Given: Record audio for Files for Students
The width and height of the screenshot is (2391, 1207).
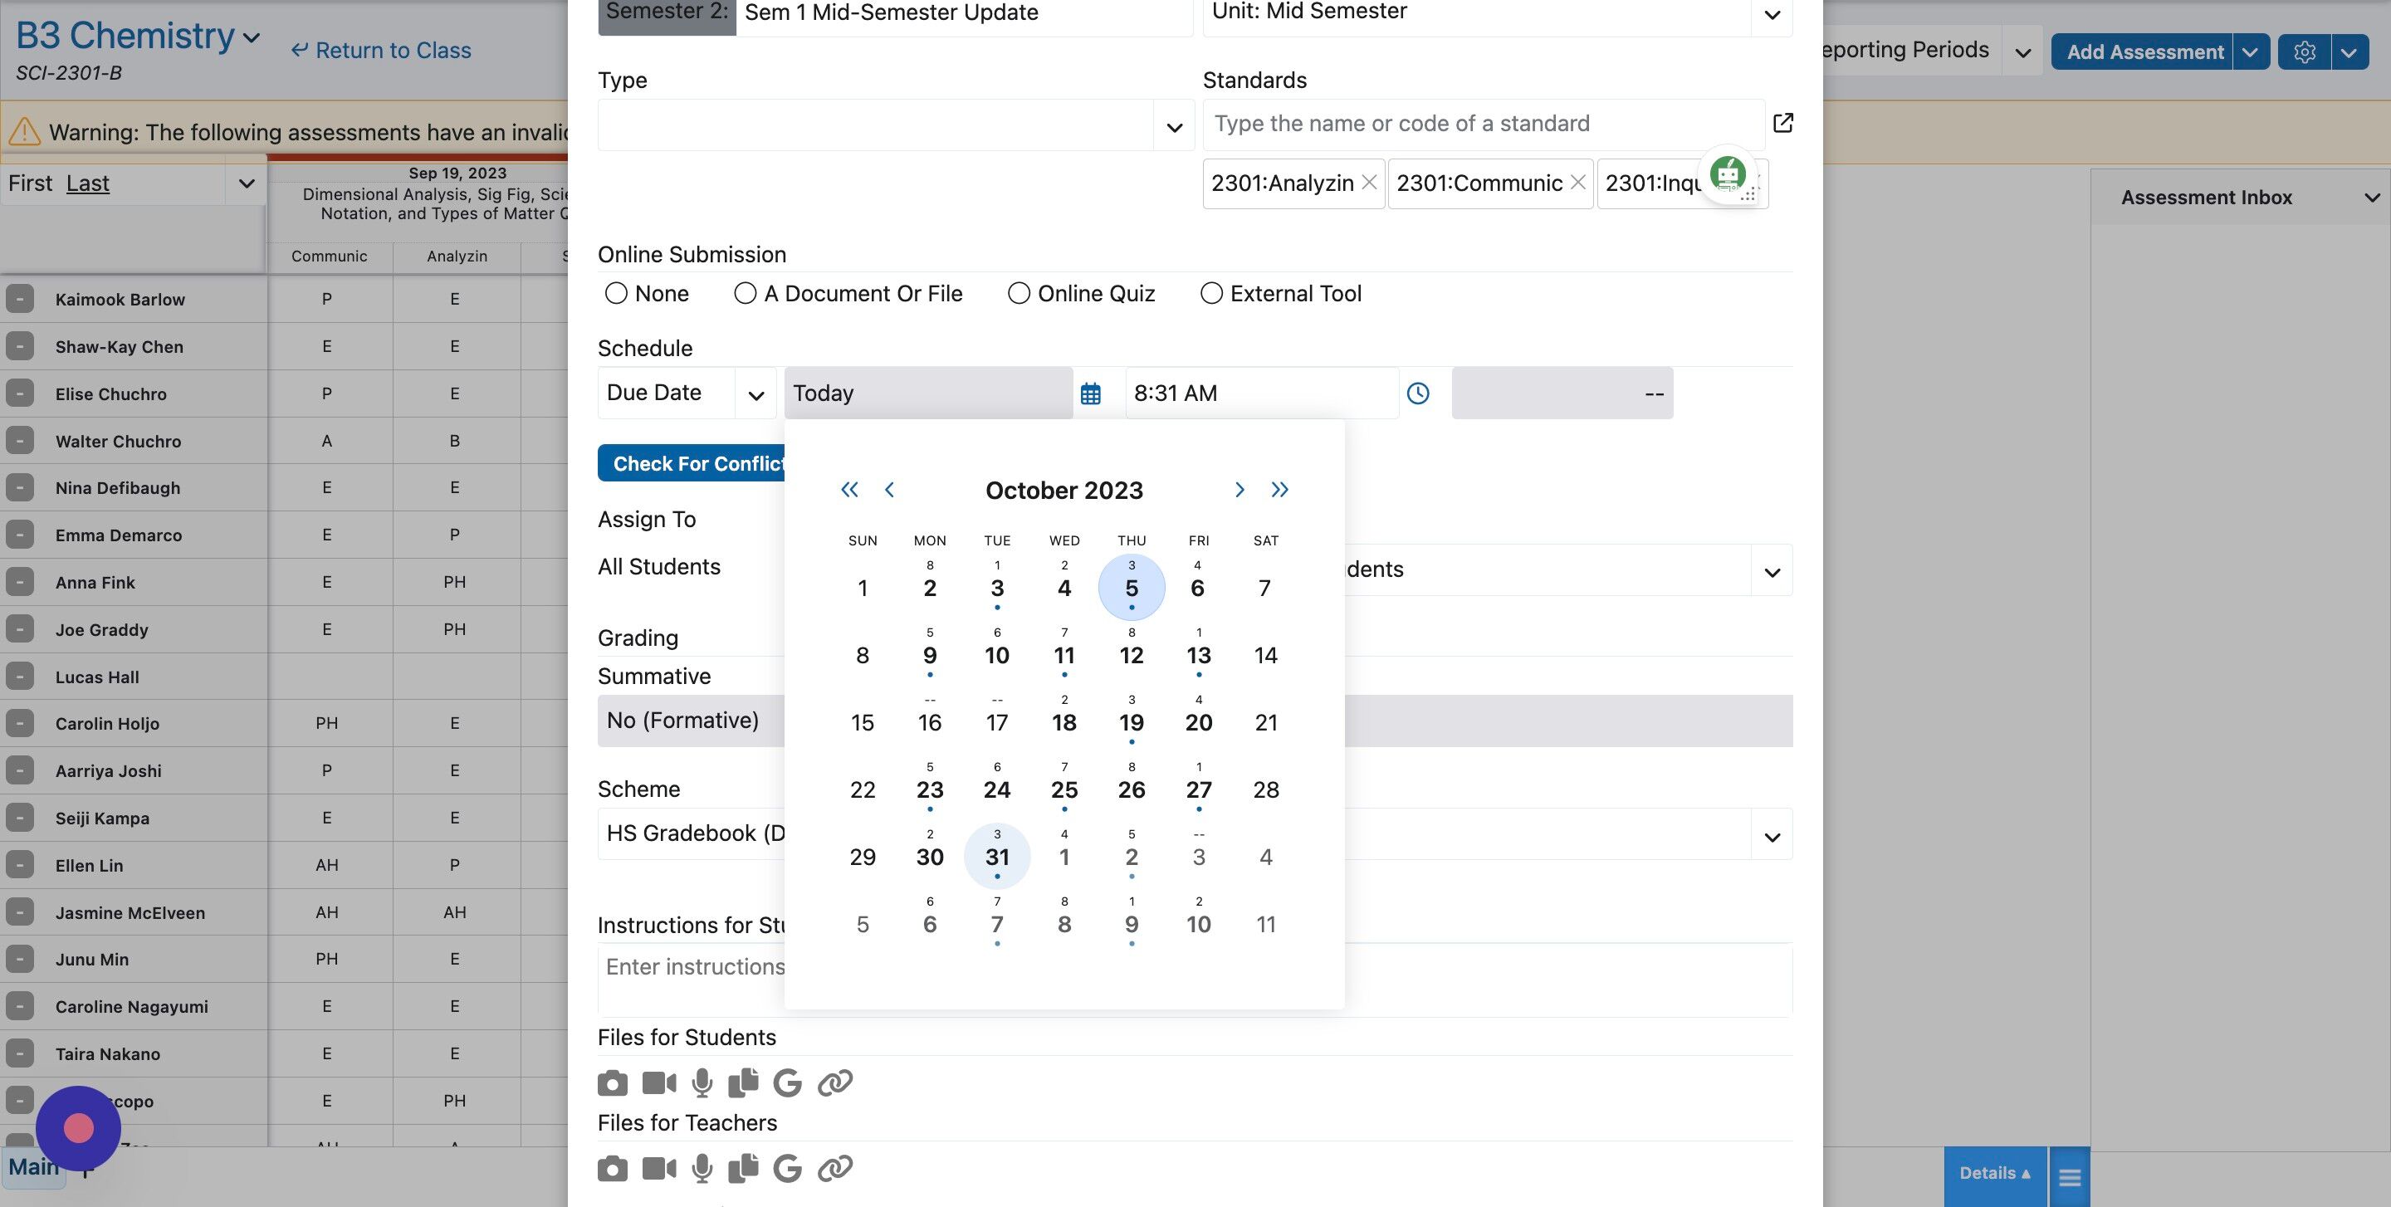Looking at the screenshot, I should 702,1082.
